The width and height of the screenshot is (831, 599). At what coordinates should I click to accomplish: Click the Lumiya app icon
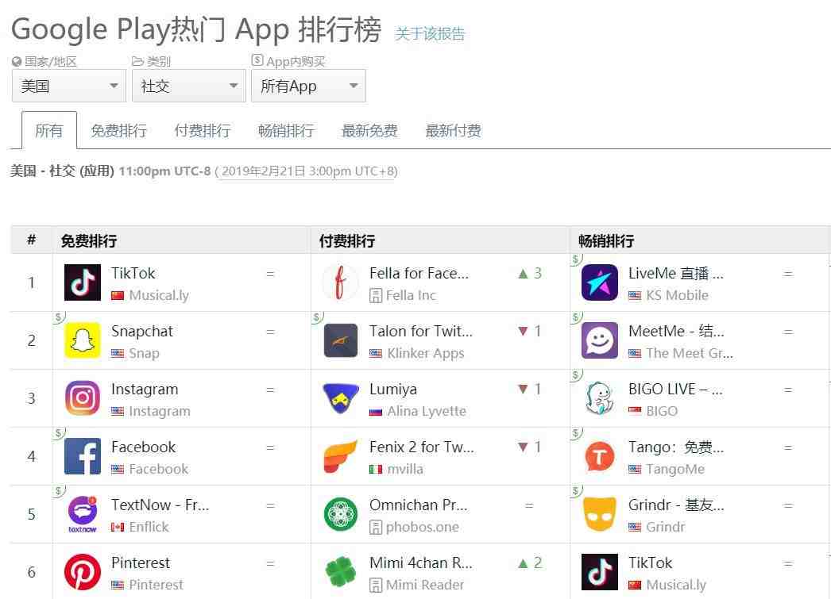click(340, 398)
